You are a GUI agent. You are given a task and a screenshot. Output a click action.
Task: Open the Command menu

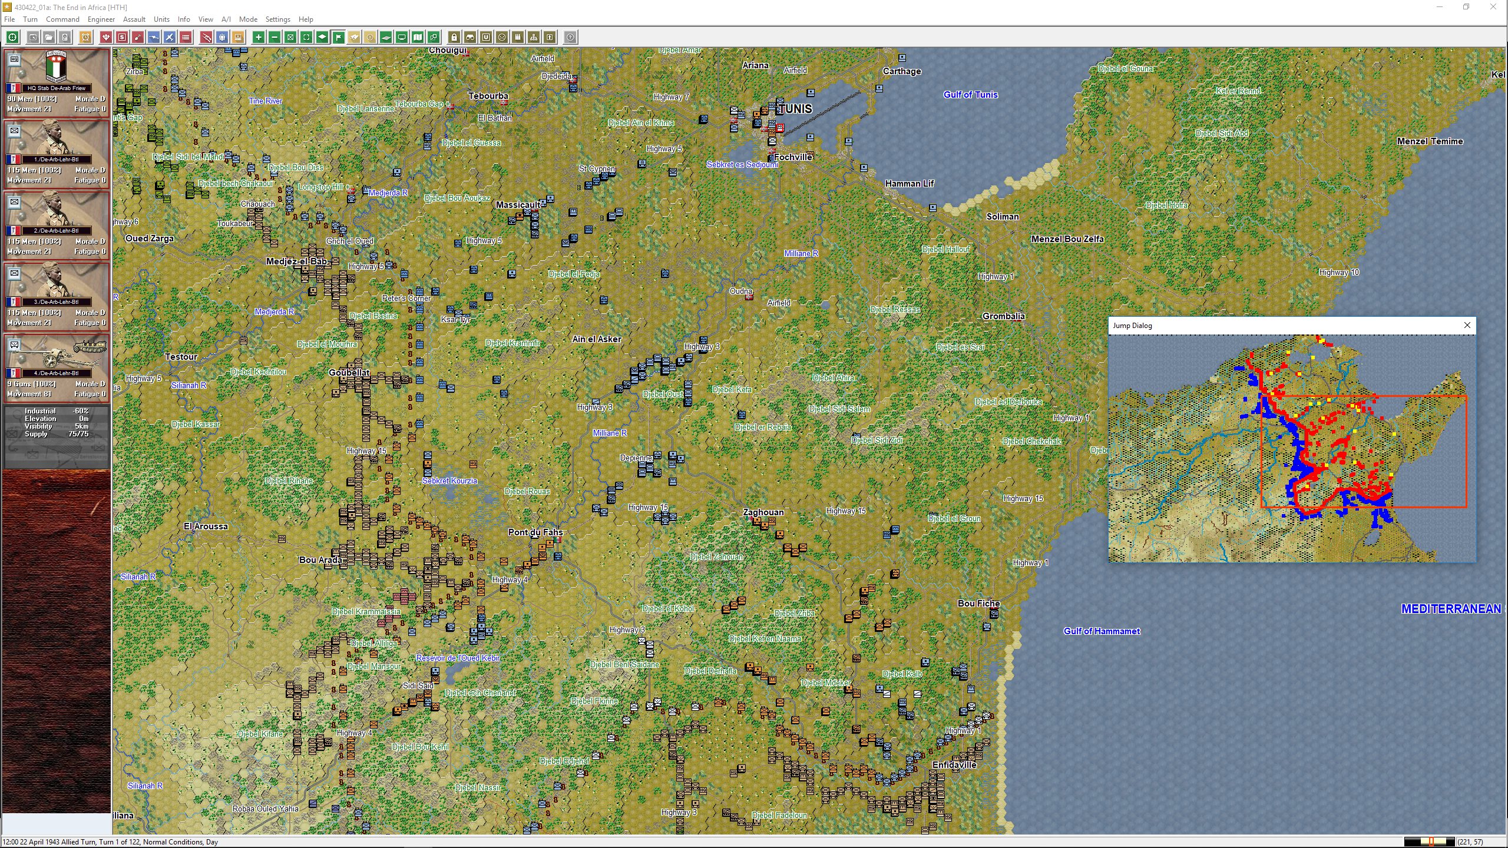(x=62, y=19)
